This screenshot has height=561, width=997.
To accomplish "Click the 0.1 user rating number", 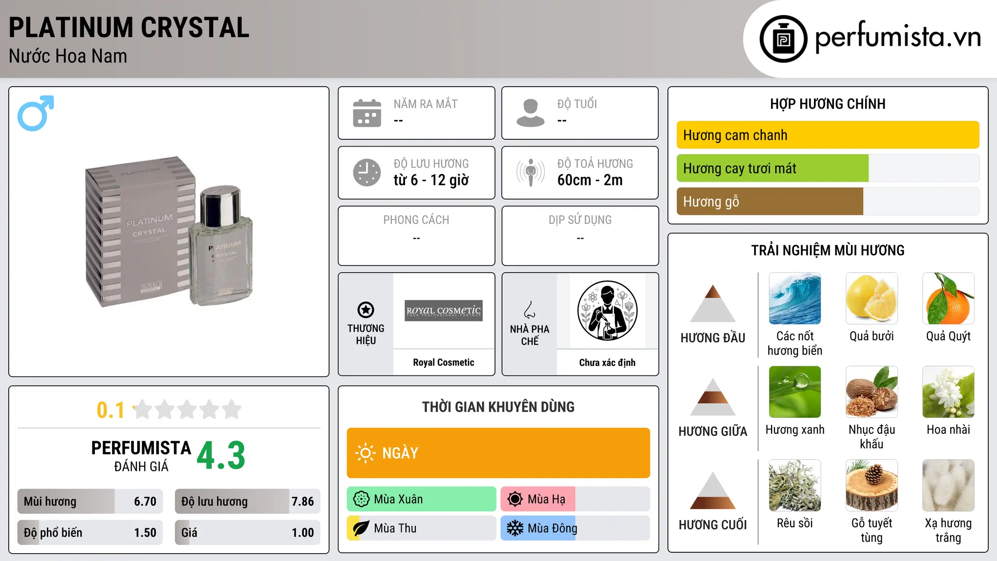I will tap(111, 410).
